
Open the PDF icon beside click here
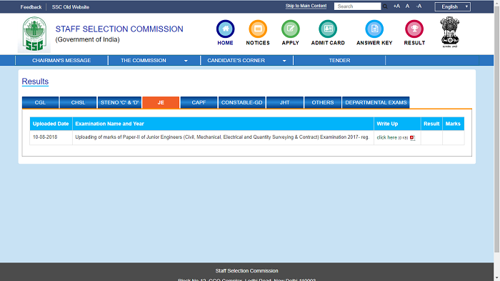click(x=412, y=138)
